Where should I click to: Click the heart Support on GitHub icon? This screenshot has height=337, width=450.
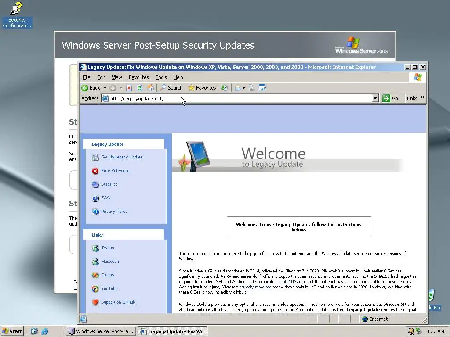coord(95,302)
